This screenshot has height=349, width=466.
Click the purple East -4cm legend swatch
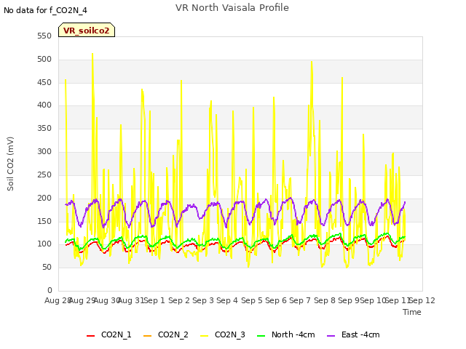(331, 335)
